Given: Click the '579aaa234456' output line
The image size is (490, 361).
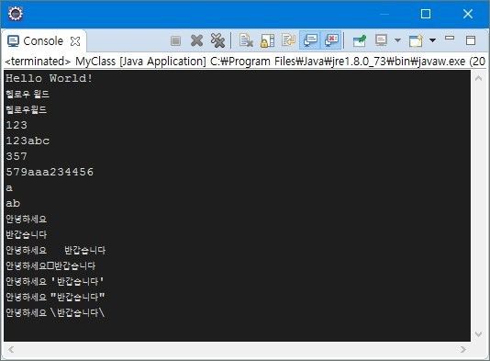Looking at the screenshot, I should (x=50, y=172).
